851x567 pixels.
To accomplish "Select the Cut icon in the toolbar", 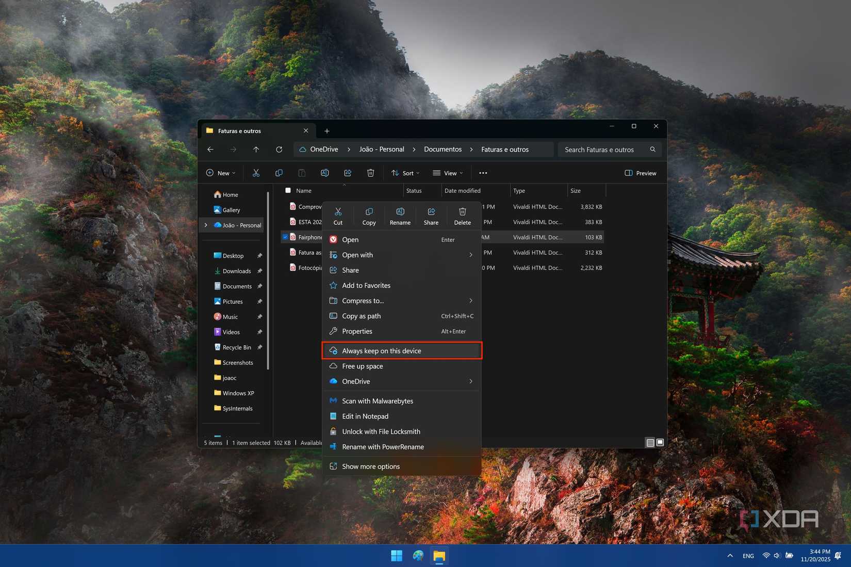I will [256, 173].
